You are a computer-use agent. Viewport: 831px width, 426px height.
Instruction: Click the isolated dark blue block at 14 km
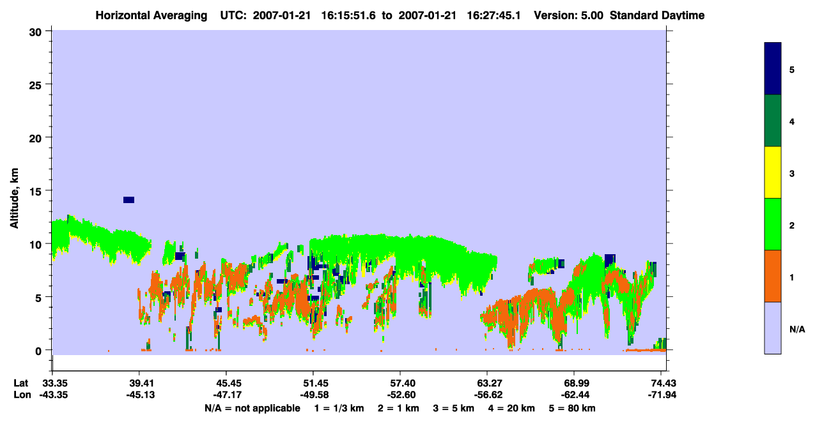(x=128, y=200)
